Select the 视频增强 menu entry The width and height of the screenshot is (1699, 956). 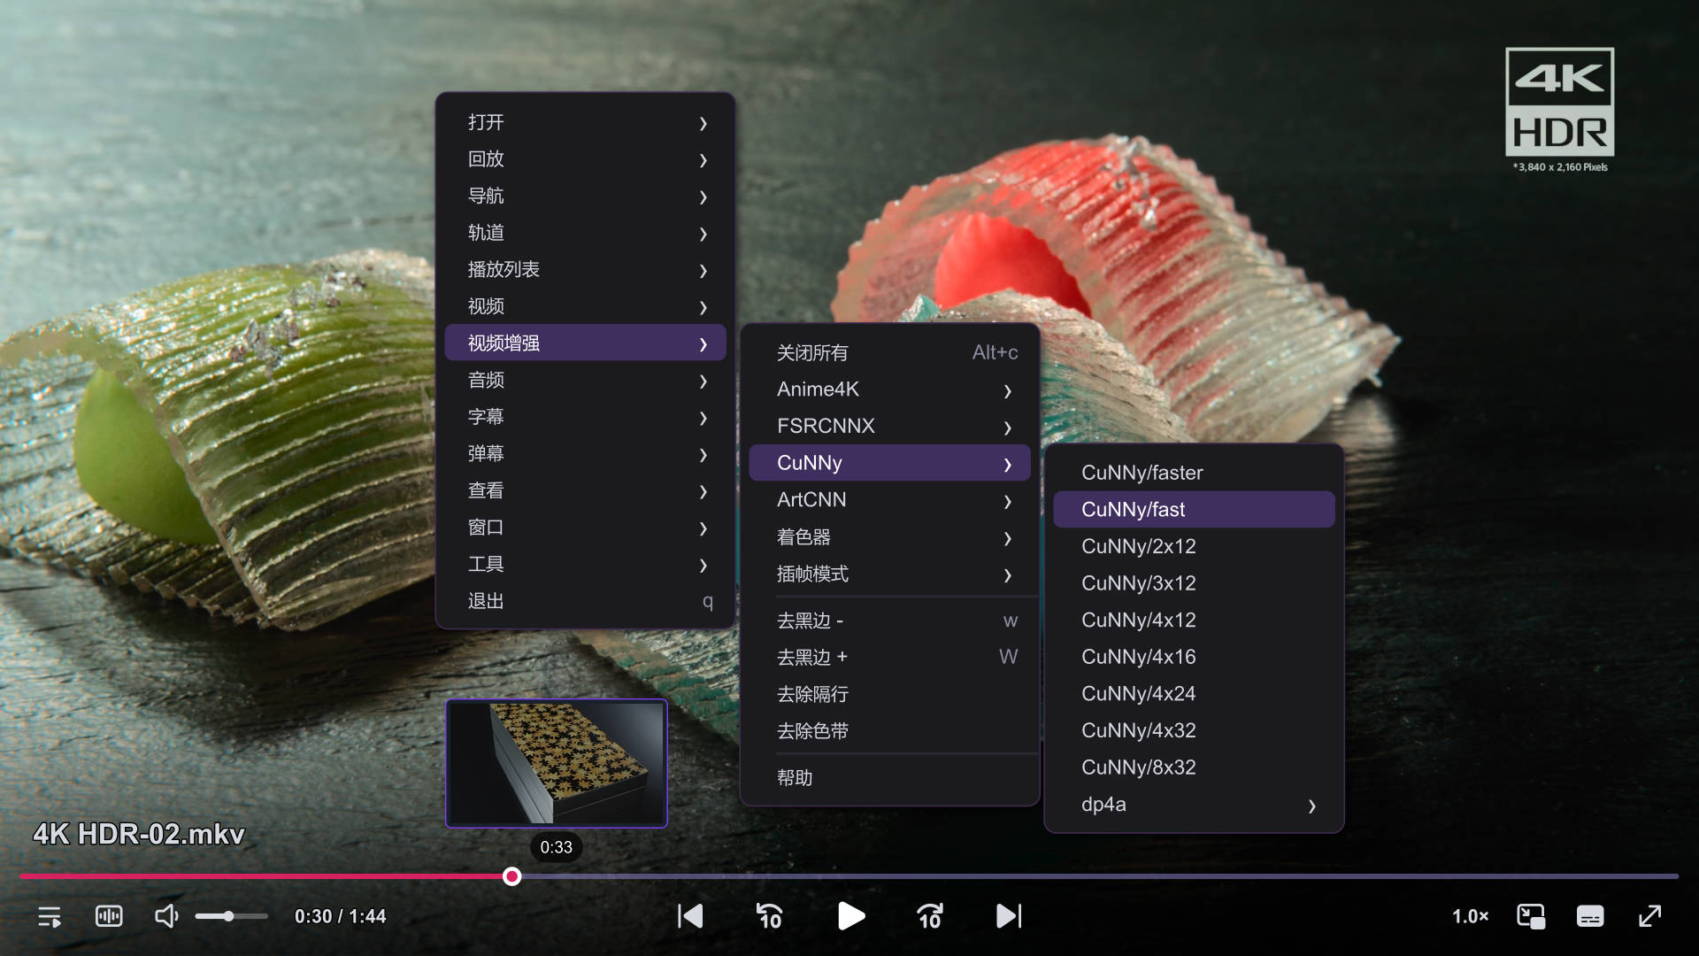click(x=585, y=343)
